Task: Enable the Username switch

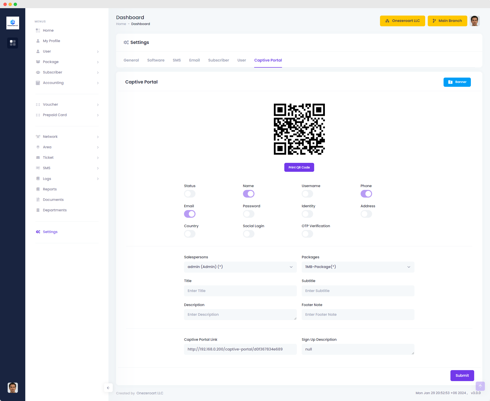Action: coord(307,194)
